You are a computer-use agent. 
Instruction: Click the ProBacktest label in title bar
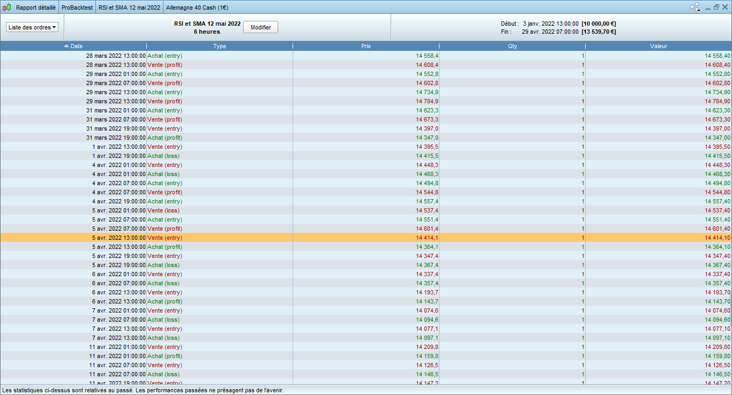tap(77, 7)
